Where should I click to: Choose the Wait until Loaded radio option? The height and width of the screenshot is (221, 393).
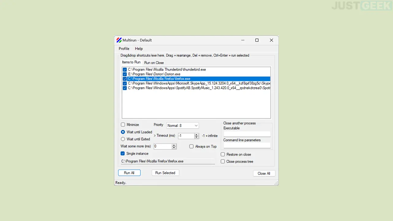123,132
